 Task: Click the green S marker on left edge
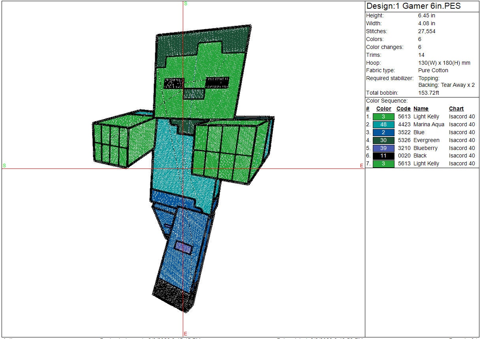tap(4, 166)
